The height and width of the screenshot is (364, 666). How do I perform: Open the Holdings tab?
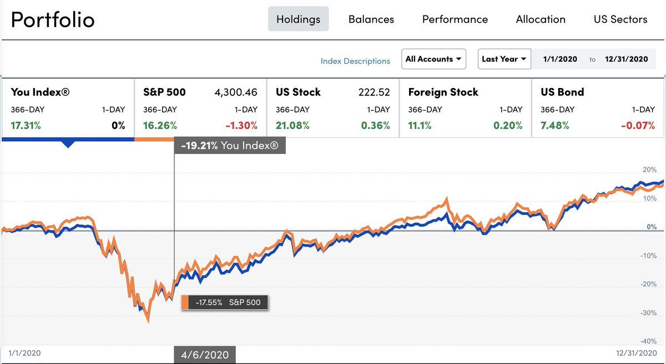point(298,19)
